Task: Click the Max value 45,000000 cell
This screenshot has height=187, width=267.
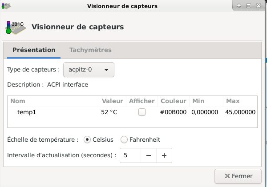Action: 240,112
